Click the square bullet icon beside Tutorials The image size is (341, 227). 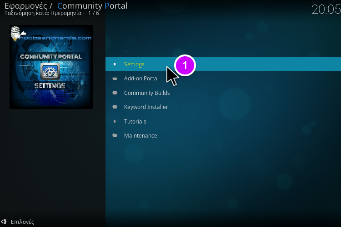click(x=115, y=121)
